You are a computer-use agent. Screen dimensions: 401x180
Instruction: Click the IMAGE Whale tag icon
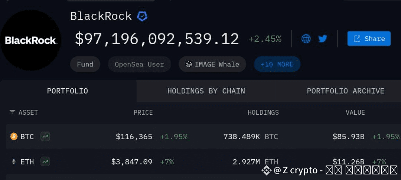tap(189, 64)
